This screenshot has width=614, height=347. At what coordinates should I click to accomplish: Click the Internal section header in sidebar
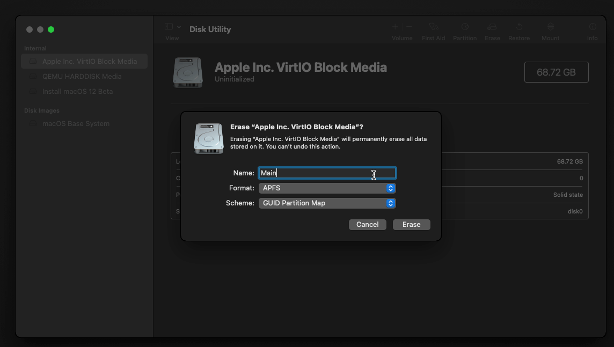click(x=35, y=48)
